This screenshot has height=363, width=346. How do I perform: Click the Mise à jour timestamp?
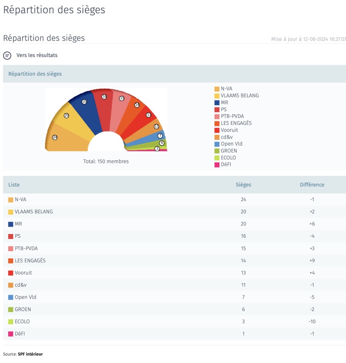click(x=309, y=39)
